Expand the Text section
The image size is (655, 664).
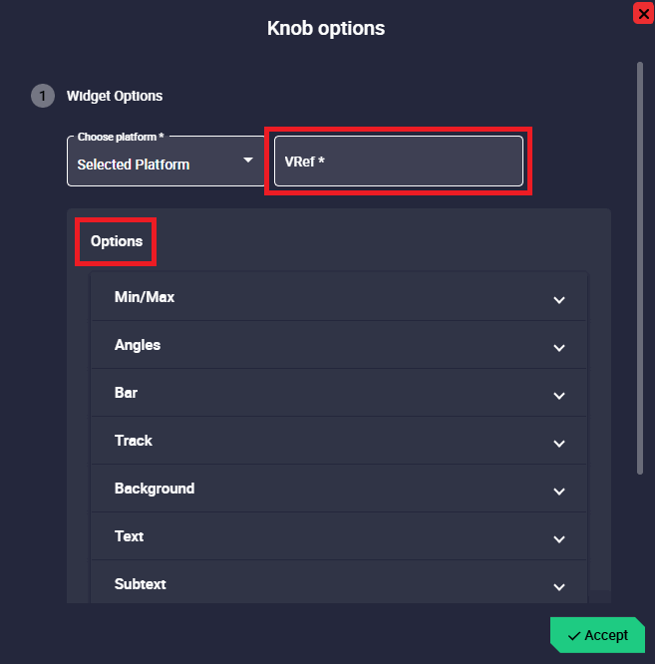[x=339, y=536]
